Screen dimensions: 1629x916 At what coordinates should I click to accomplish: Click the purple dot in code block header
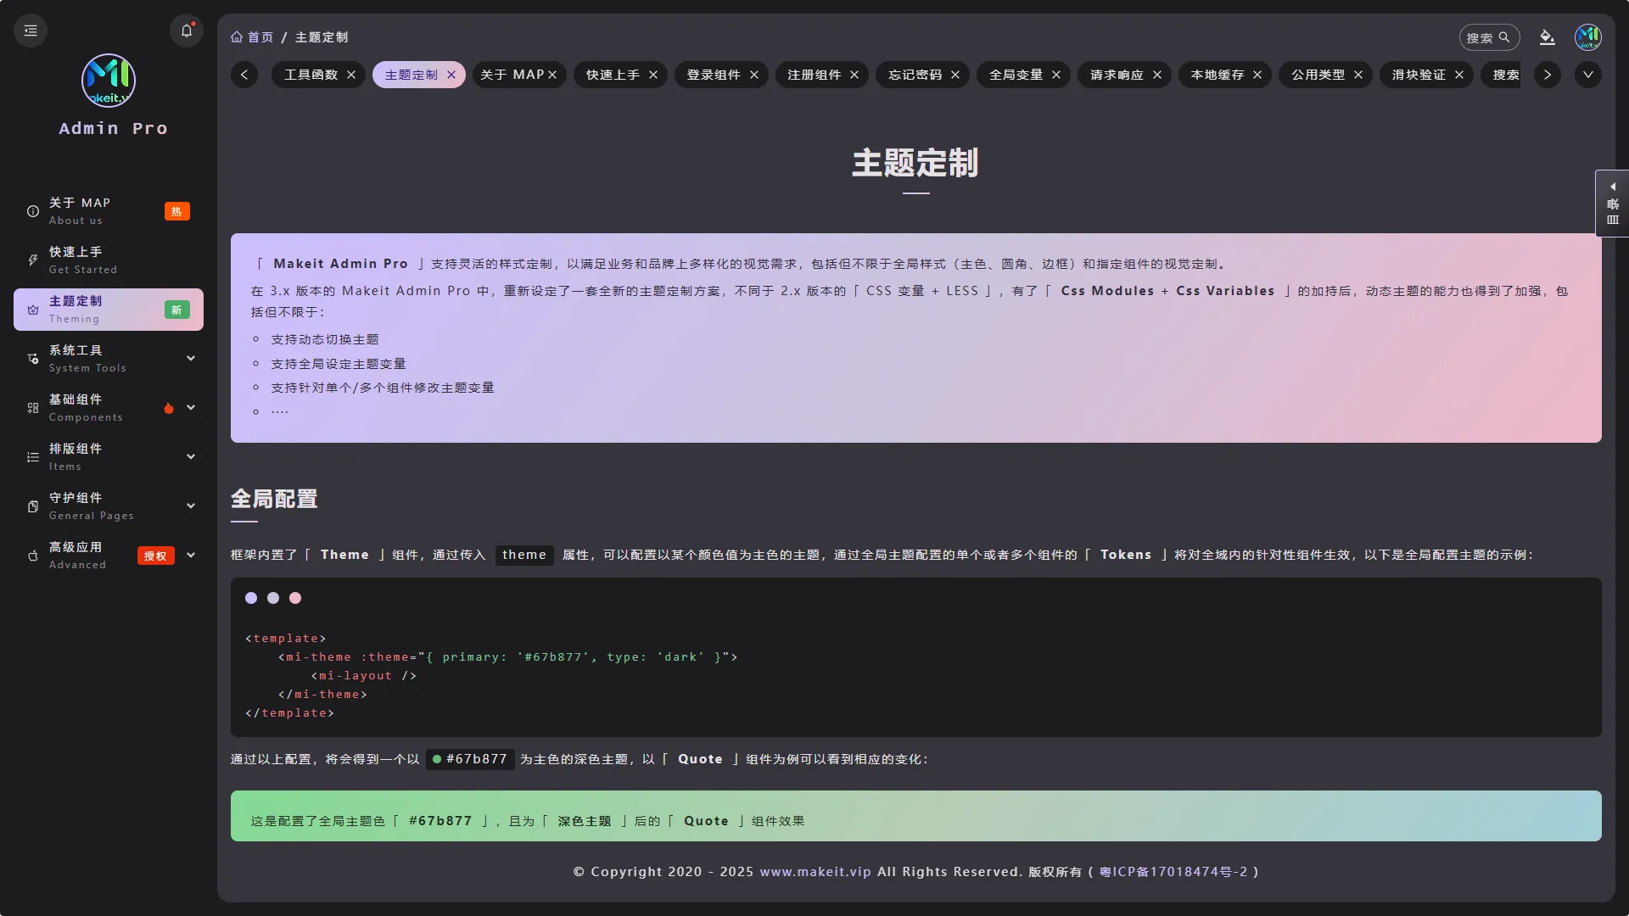tap(251, 598)
